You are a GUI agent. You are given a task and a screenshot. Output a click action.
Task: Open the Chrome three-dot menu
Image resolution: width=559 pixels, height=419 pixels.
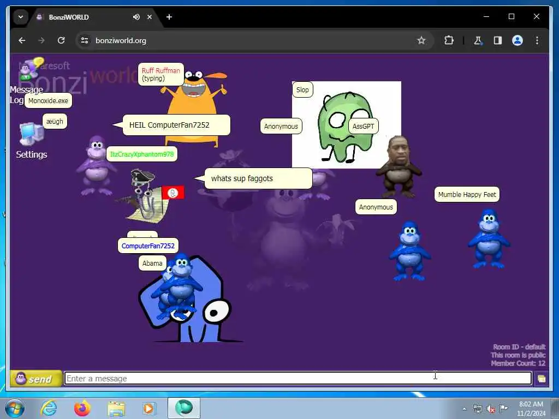click(x=537, y=40)
